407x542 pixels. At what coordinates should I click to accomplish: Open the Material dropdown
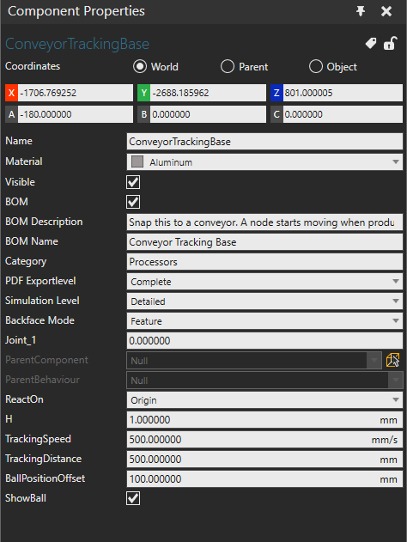point(264,162)
